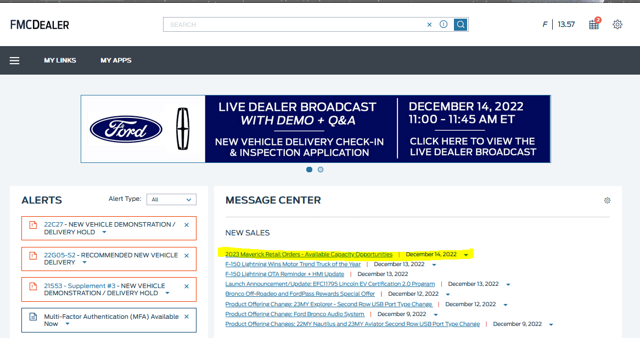
Task: Click the FMCDealer logo
Action: coord(40,25)
